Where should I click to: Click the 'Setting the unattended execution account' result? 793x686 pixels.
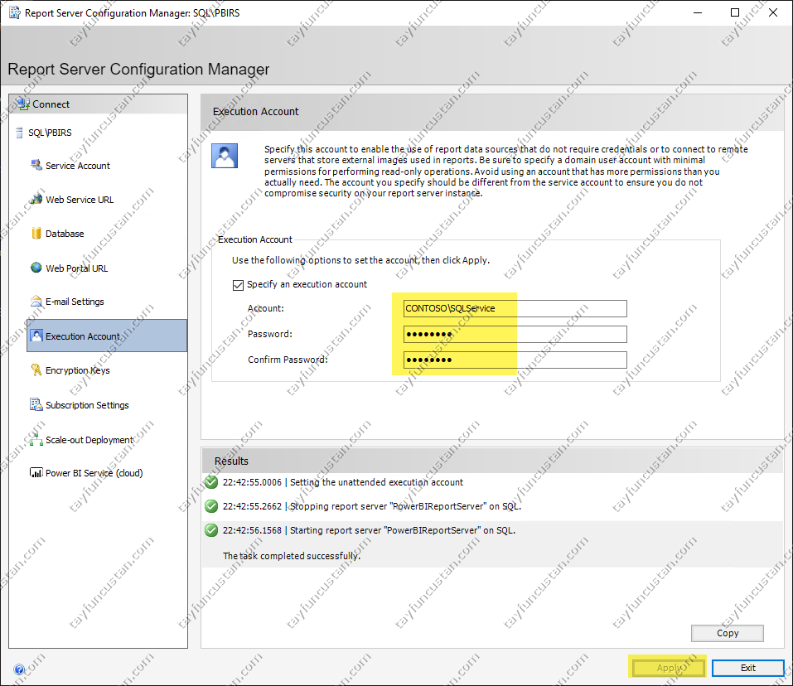click(343, 482)
